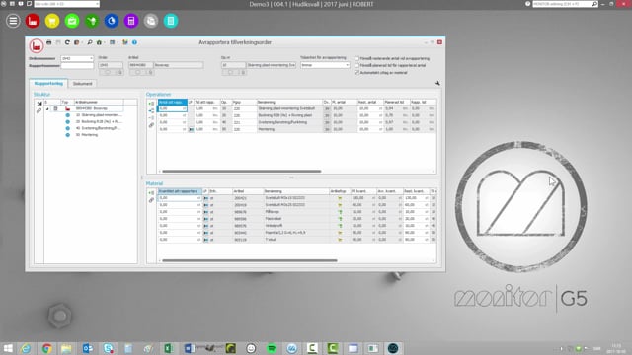Image resolution: width=632 pixels, height=355 pixels.
Task: Open the teal document module icon
Action: 171,21
